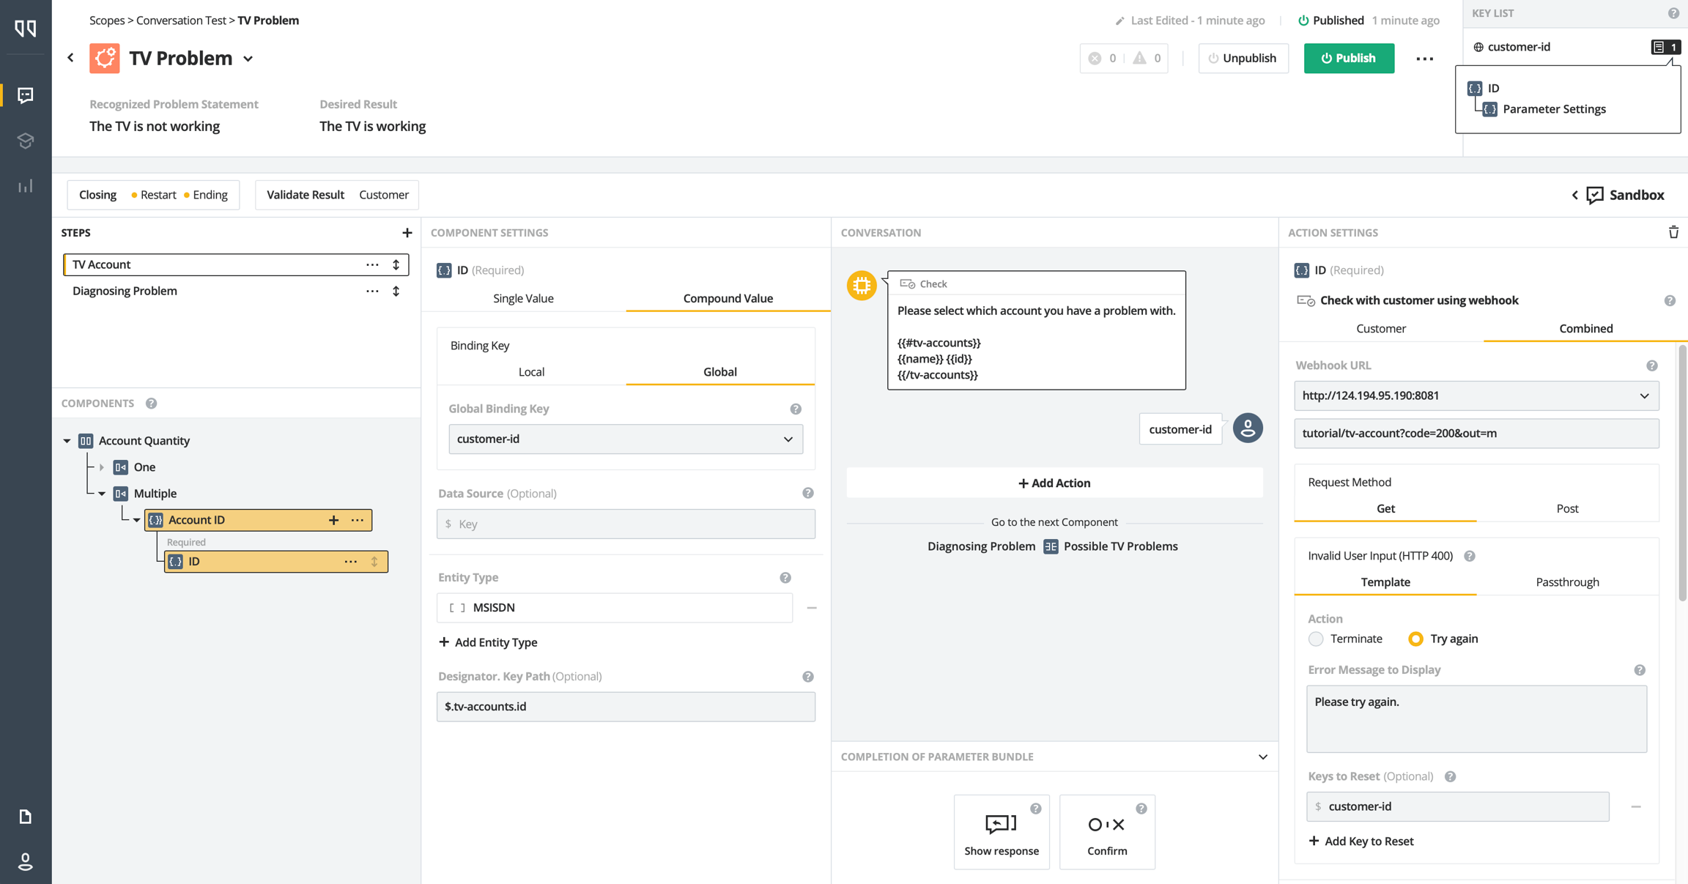This screenshot has height=884, width=1688.
Task: Expand the One tree node
Action: click(x=102, y=467)
